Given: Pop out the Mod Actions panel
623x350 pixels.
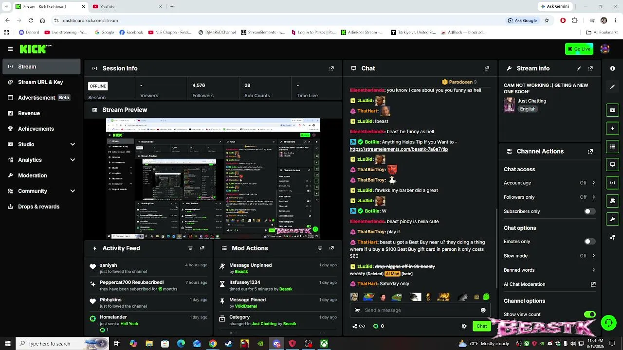Looking at the screenshot, I should click(x=331, y=248).
